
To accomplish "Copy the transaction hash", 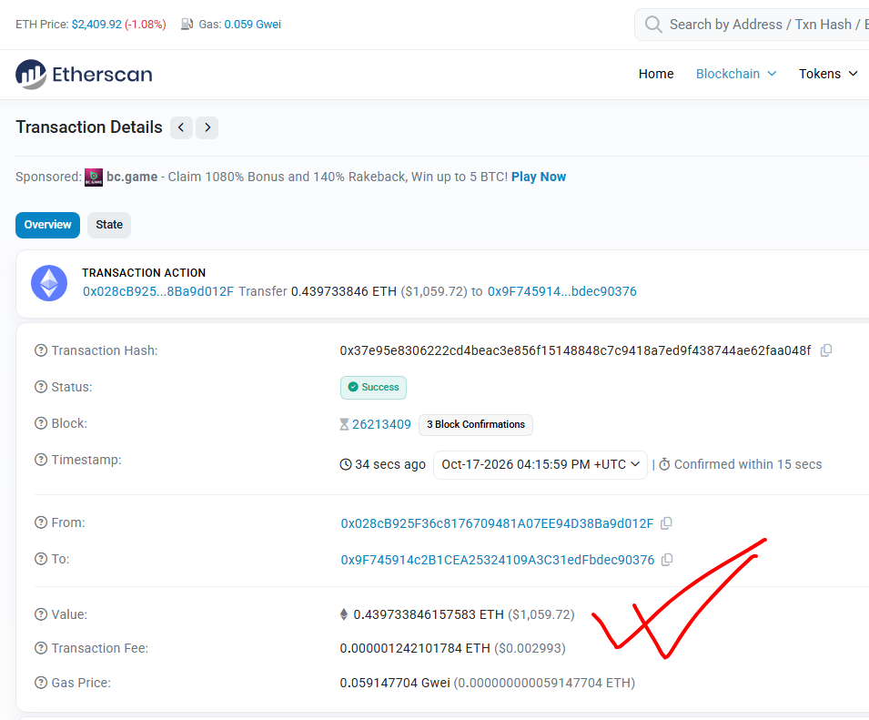I will pos(825,350).
